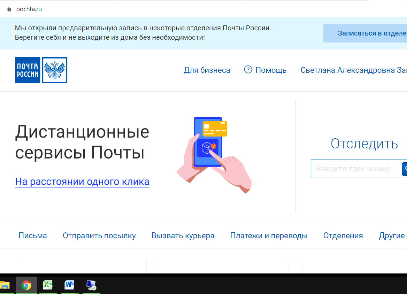
Task: Click the tracking search button
Action: click(x=405, y=169)
